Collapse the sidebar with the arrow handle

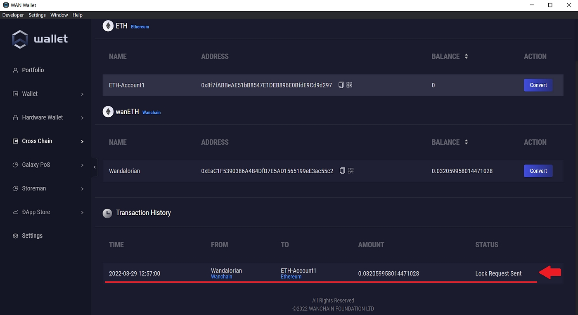(95, 167)
